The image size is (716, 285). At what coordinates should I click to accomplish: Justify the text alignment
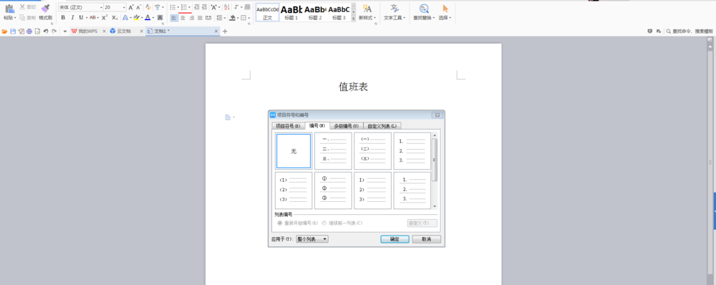coord(200,18)
